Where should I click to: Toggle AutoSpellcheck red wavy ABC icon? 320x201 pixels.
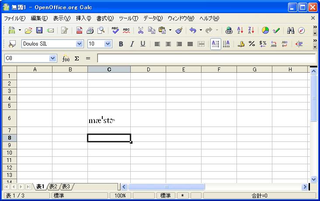pos(126,31)
